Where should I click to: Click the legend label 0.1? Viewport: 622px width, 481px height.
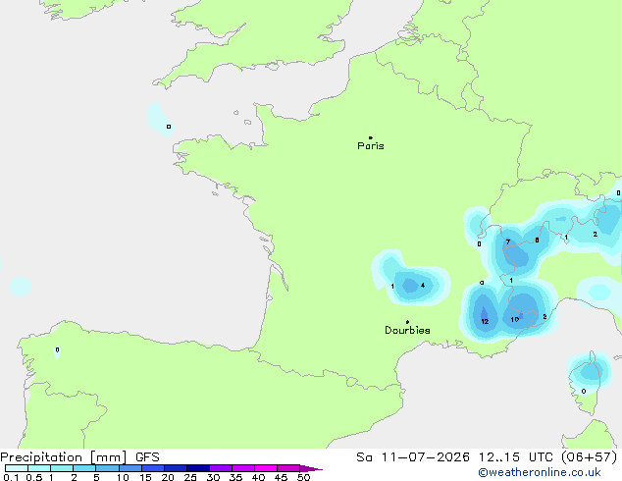click(x=11, y=477)
